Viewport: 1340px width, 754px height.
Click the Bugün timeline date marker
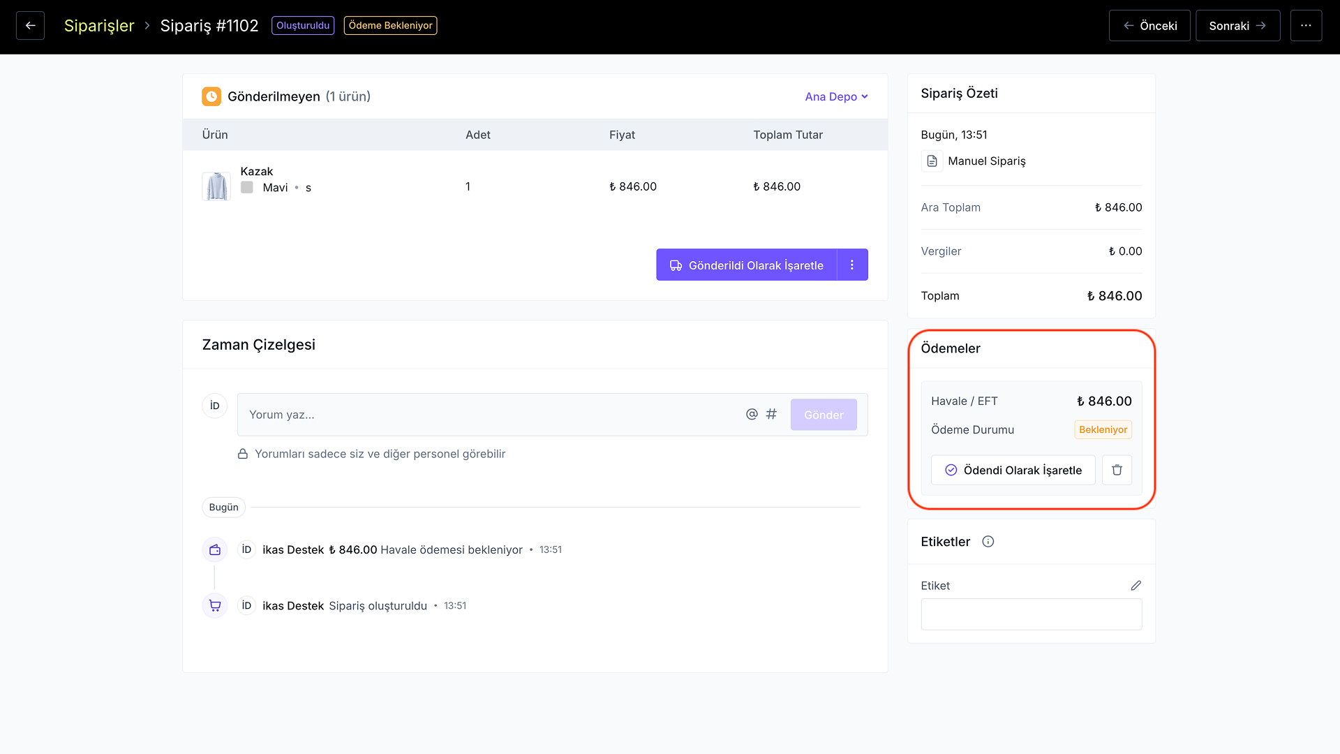click(223, 507)
